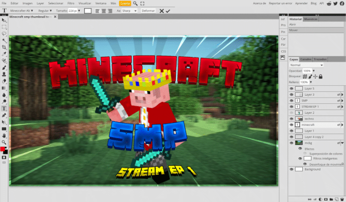Select the Rectangle shape tool
The image size is (346, 202).
pos(4,129)
